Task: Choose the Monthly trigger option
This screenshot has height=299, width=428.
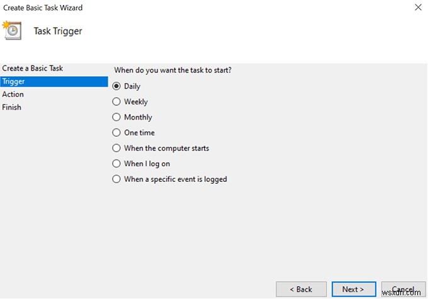Action: tap(116, 117)
